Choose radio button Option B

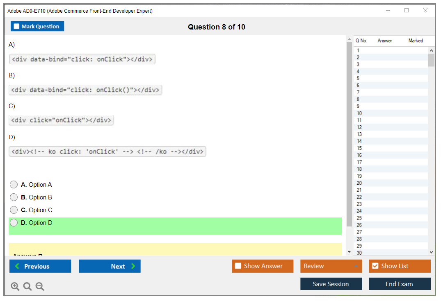(14, 197)
